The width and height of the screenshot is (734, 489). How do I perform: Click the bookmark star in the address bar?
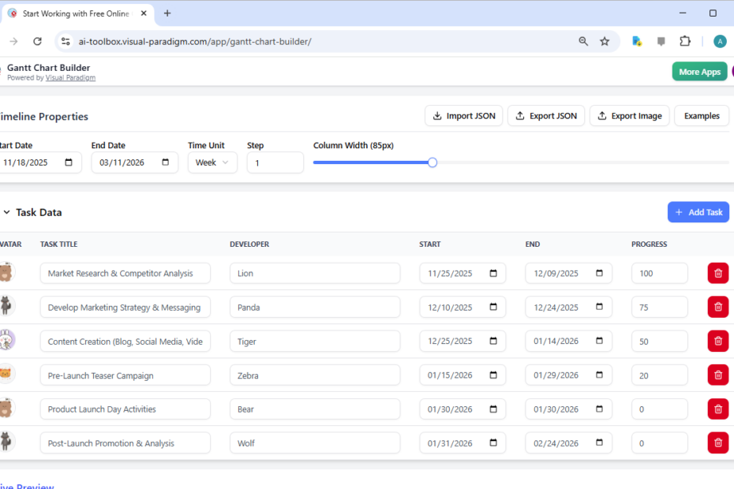605,40
